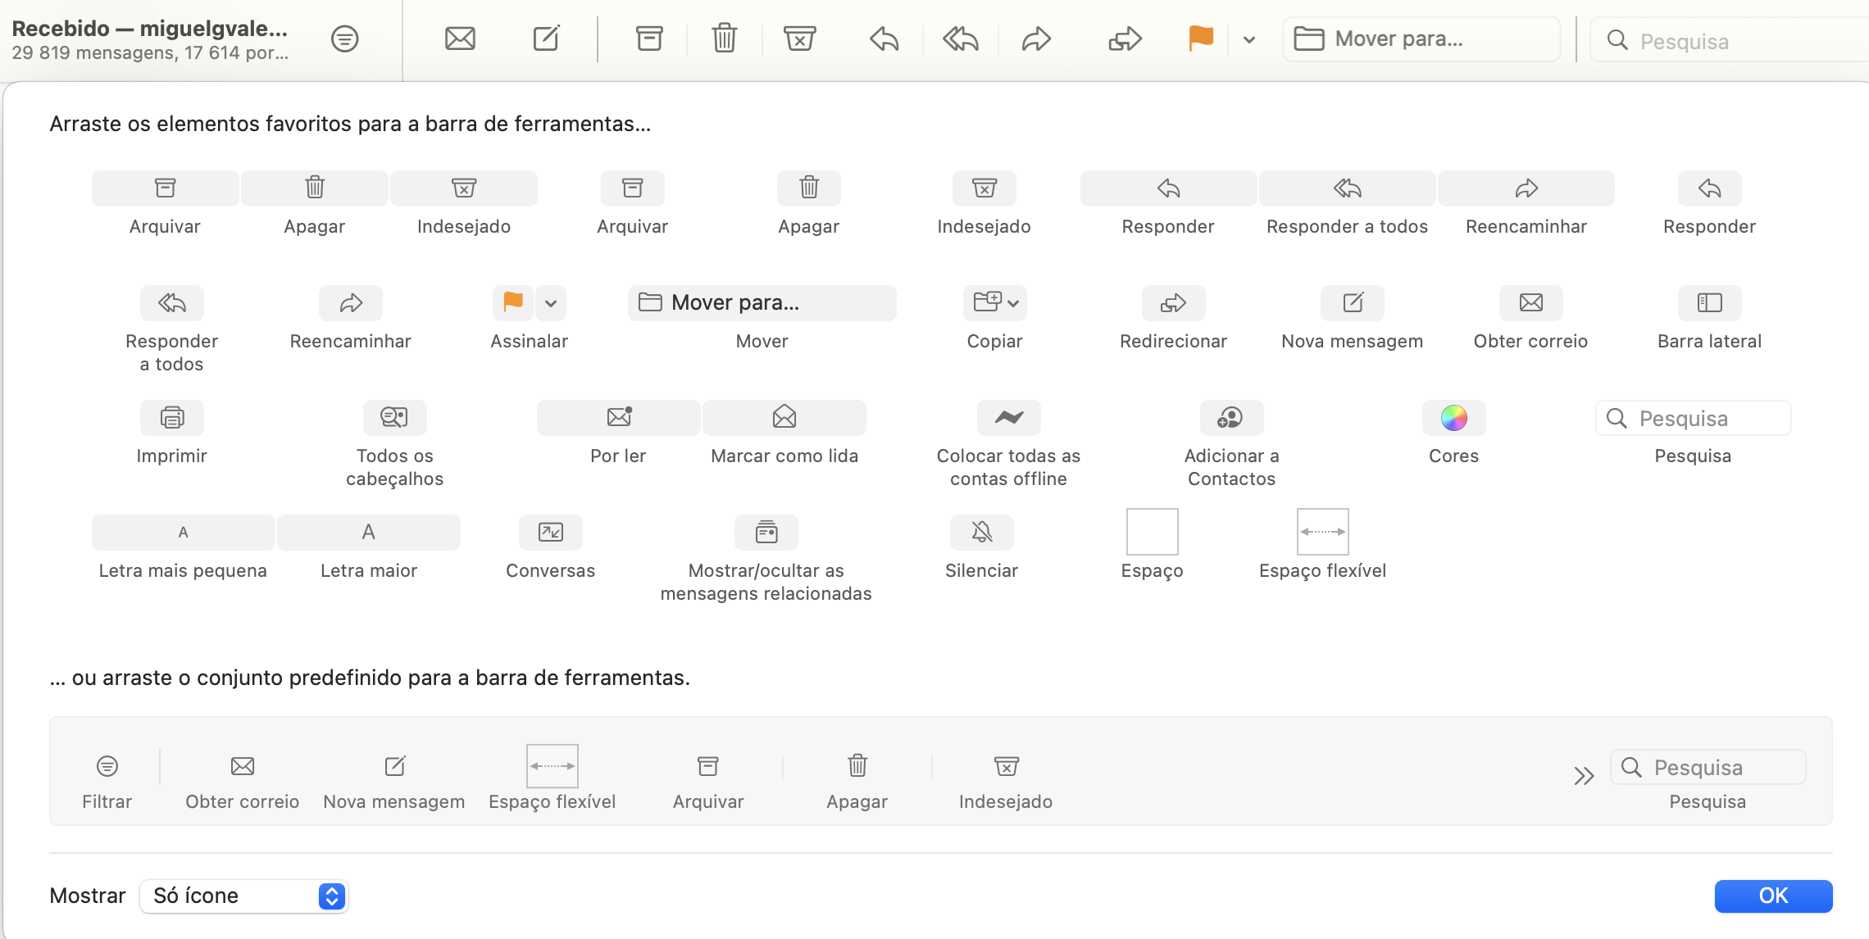Select the 'Letra mais pequena' item

pos(184,533)
